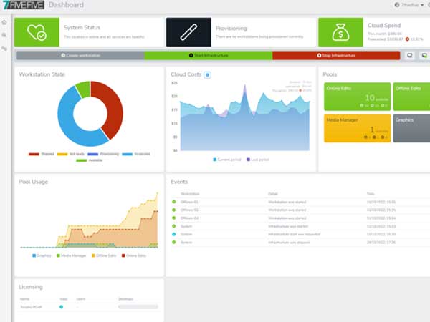Click Stop Infrastructure button
This screenshot has height=322, width=430.
click(x=336, y=55)
